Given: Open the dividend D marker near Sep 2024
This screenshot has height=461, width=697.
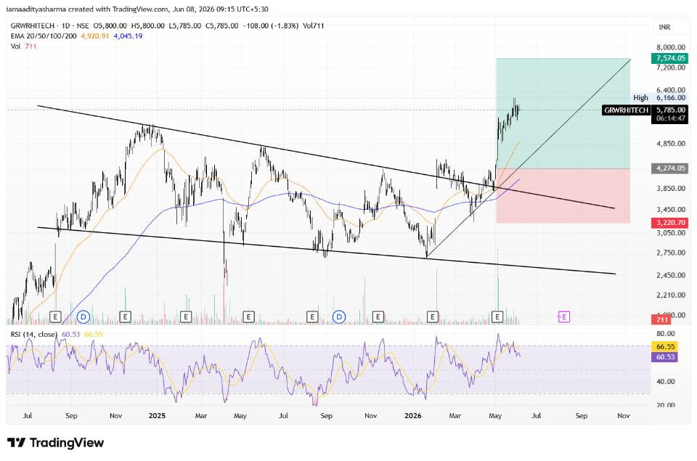Looking at the screenshot, I should coord(83,317).
